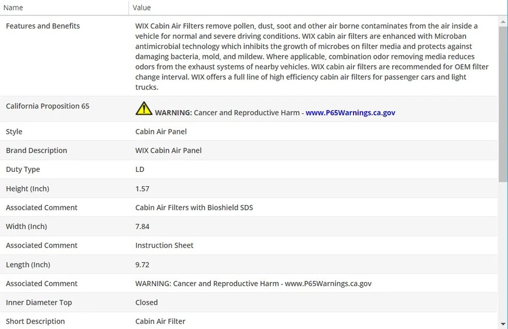508x329 pixels.
Task: Click the length value 9.72
Action: click(x=142, y=264)
